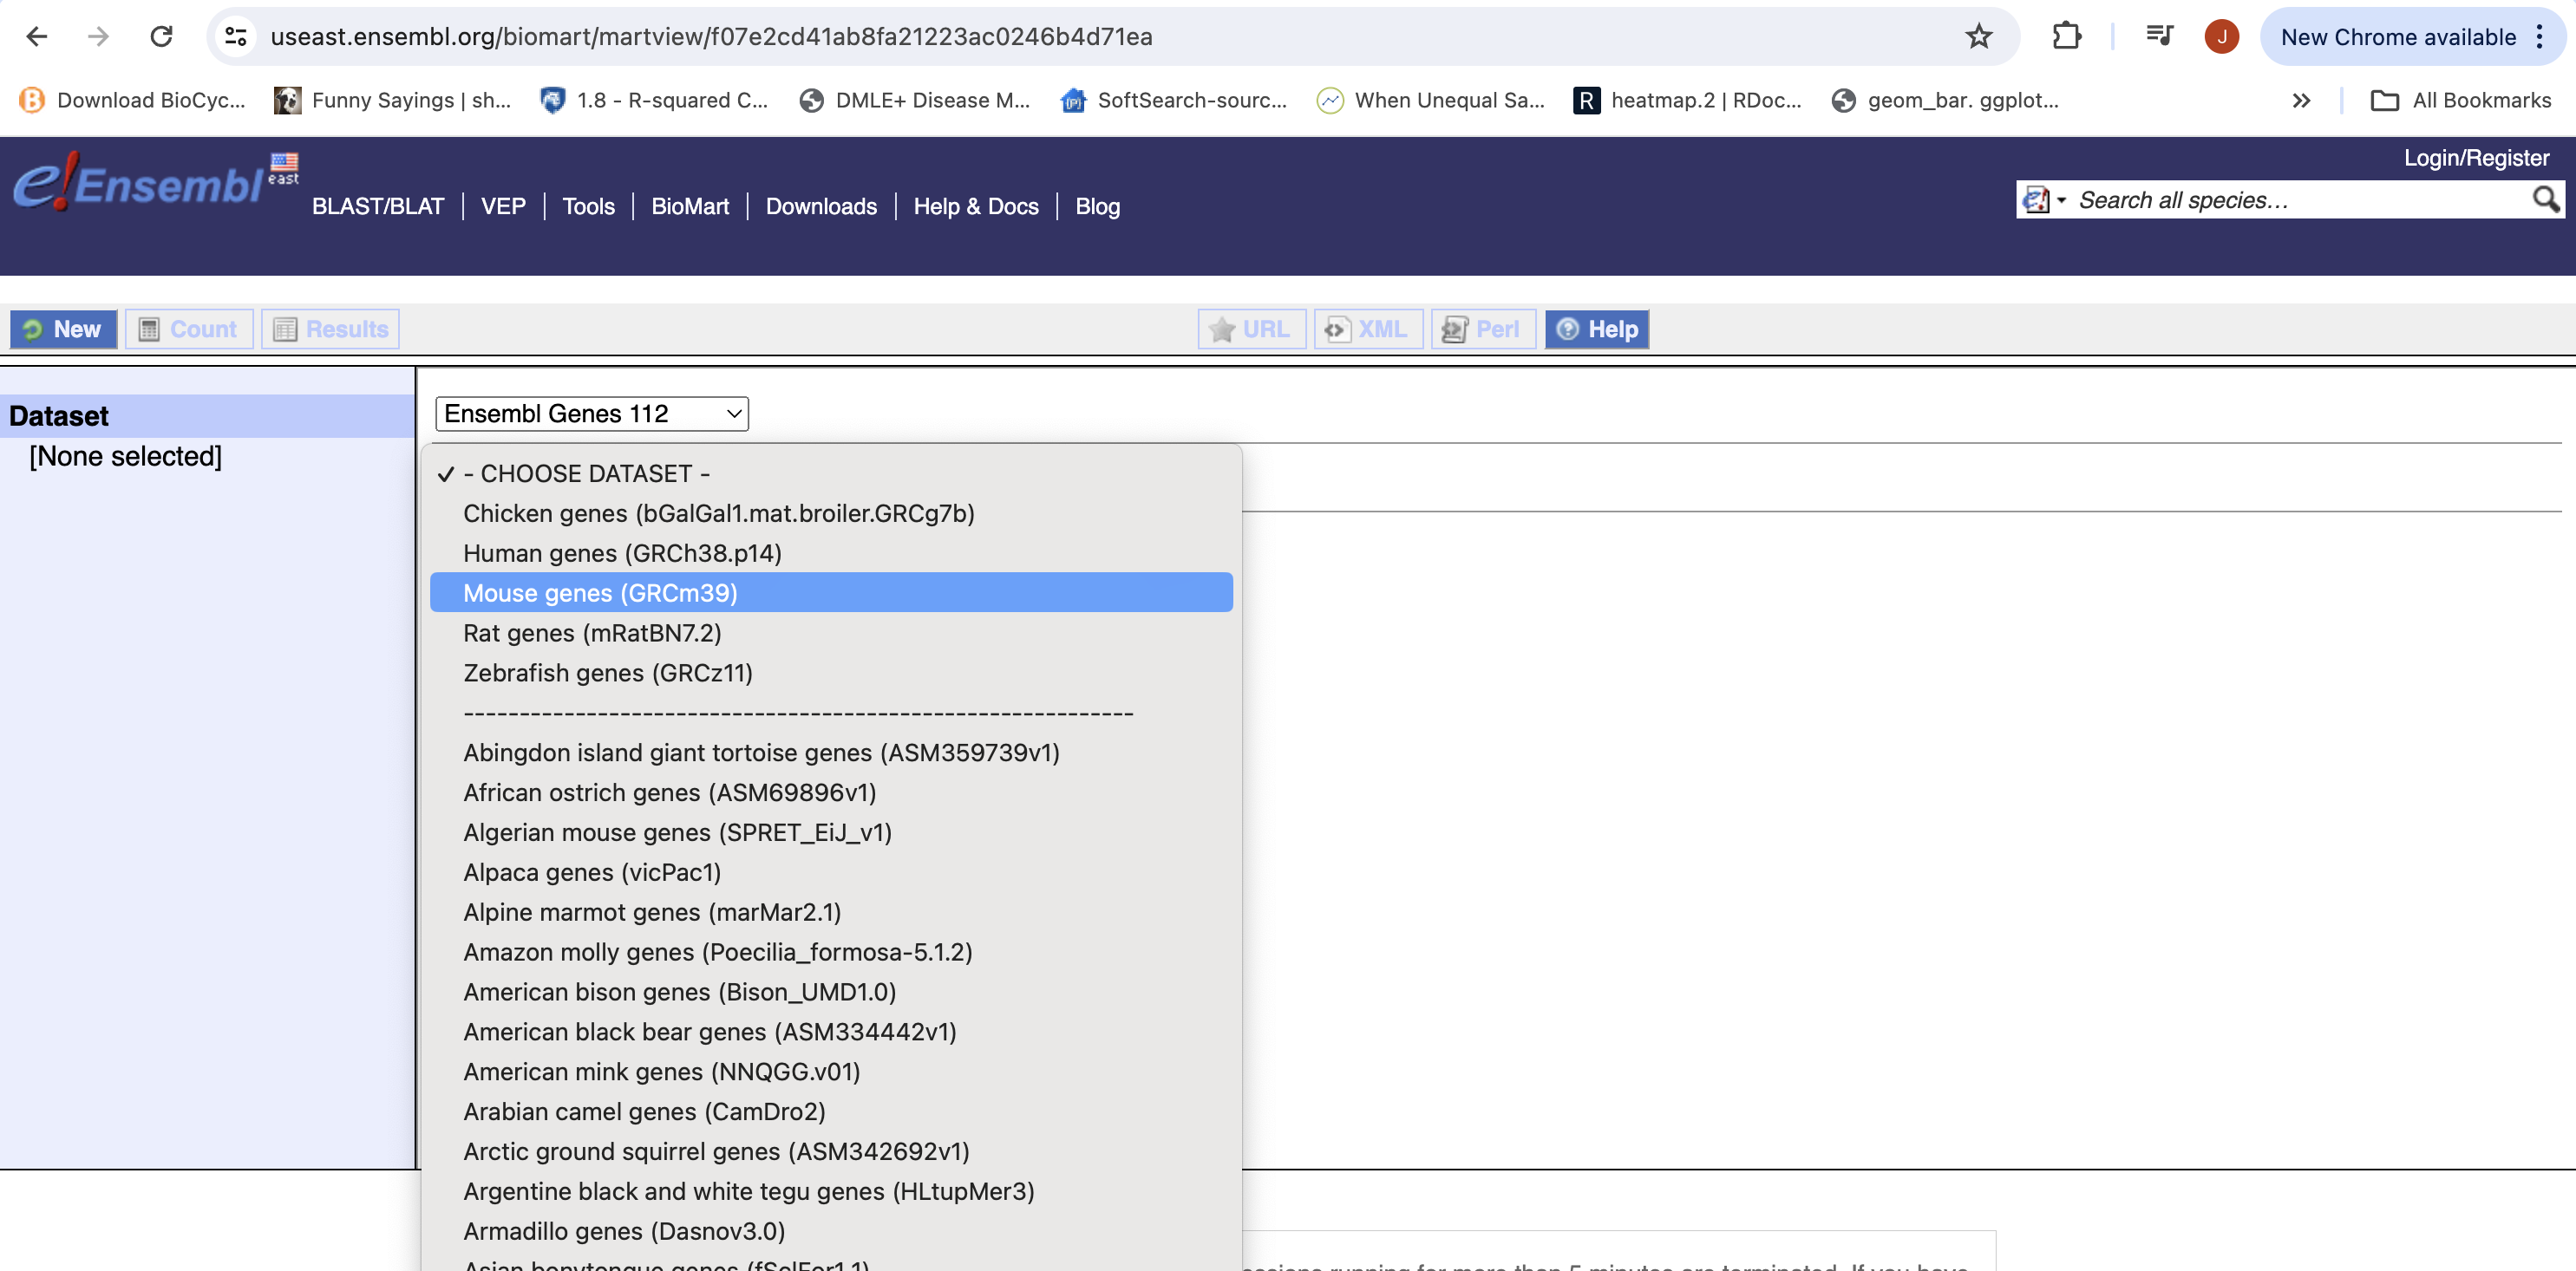Click the New query icon
Screen dimensions: 2576x1271
pyautogui.click(x=61, y=329)
